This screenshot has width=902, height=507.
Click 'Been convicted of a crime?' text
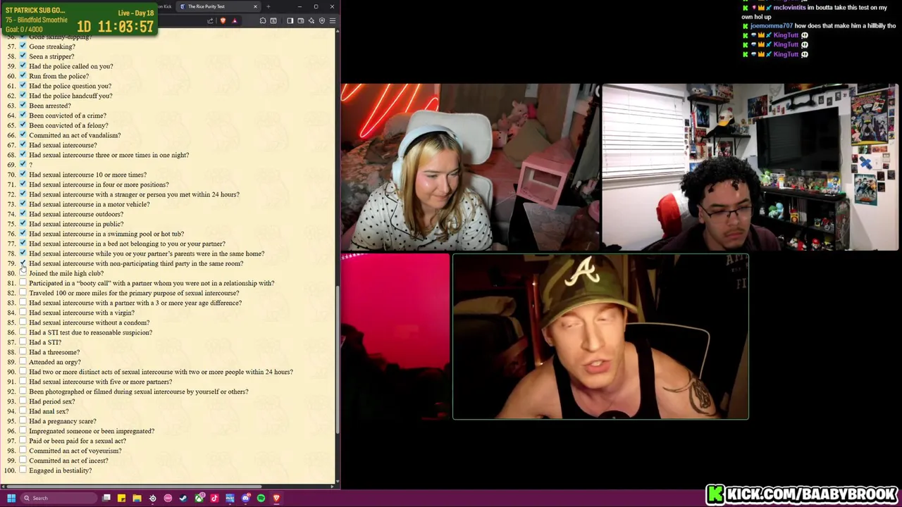click(68, 115)
